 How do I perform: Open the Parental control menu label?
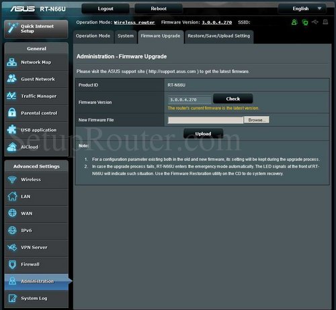(x=39, y=113)
